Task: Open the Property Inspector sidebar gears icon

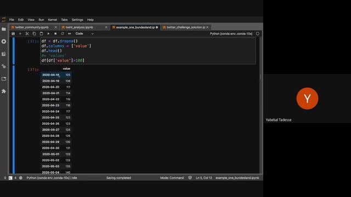Action: click(x=4, y=66)
